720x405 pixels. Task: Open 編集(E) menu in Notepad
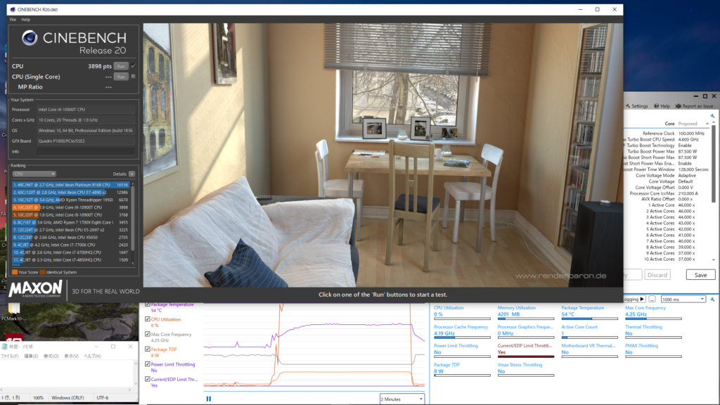tap(31, 356)
